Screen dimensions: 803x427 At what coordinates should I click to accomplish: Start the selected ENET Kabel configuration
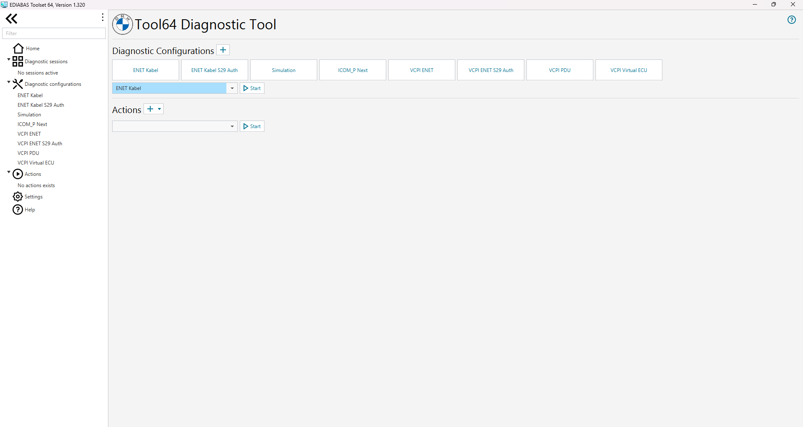(252, 88)
